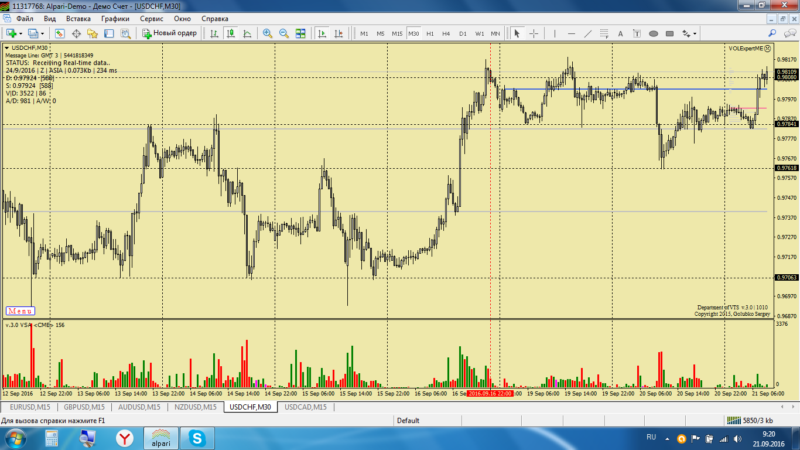The image size is (800, 450).
Task: Select the W1 timeframe
Action: point(480,33)
